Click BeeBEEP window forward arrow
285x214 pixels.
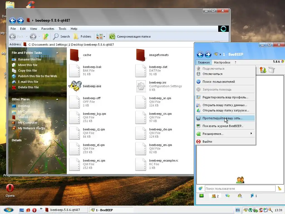pos(208,54)
